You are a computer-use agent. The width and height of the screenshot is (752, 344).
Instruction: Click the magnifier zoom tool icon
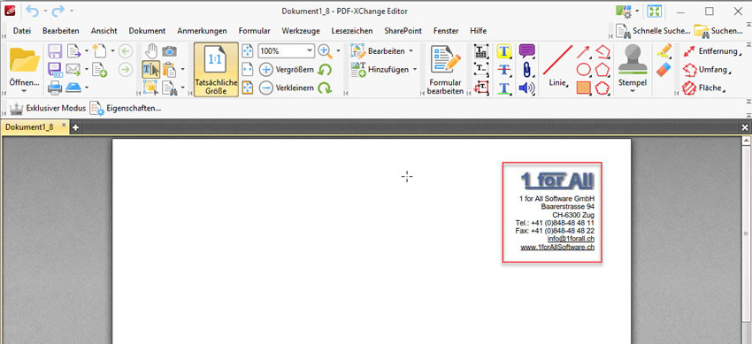325,51
